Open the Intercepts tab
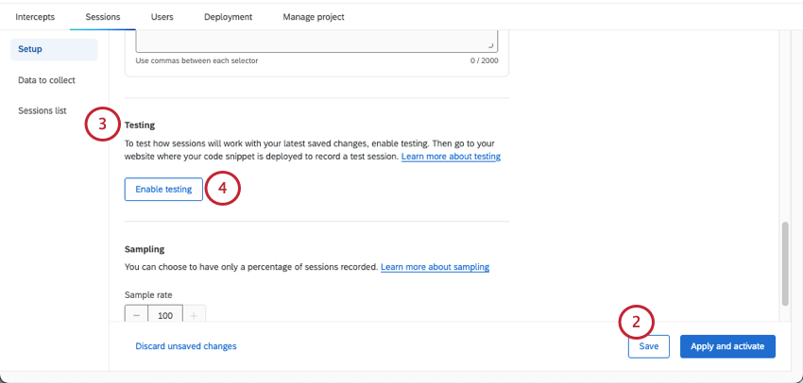The height and width of the screenshot is (383, 803). pyautogui.click(x=35, y=17)
